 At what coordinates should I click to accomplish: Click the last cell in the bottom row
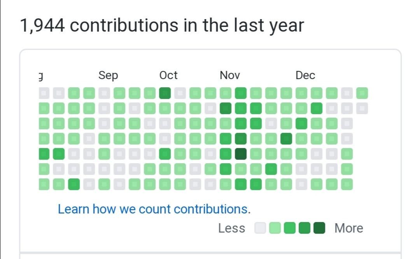coord(347,184)
